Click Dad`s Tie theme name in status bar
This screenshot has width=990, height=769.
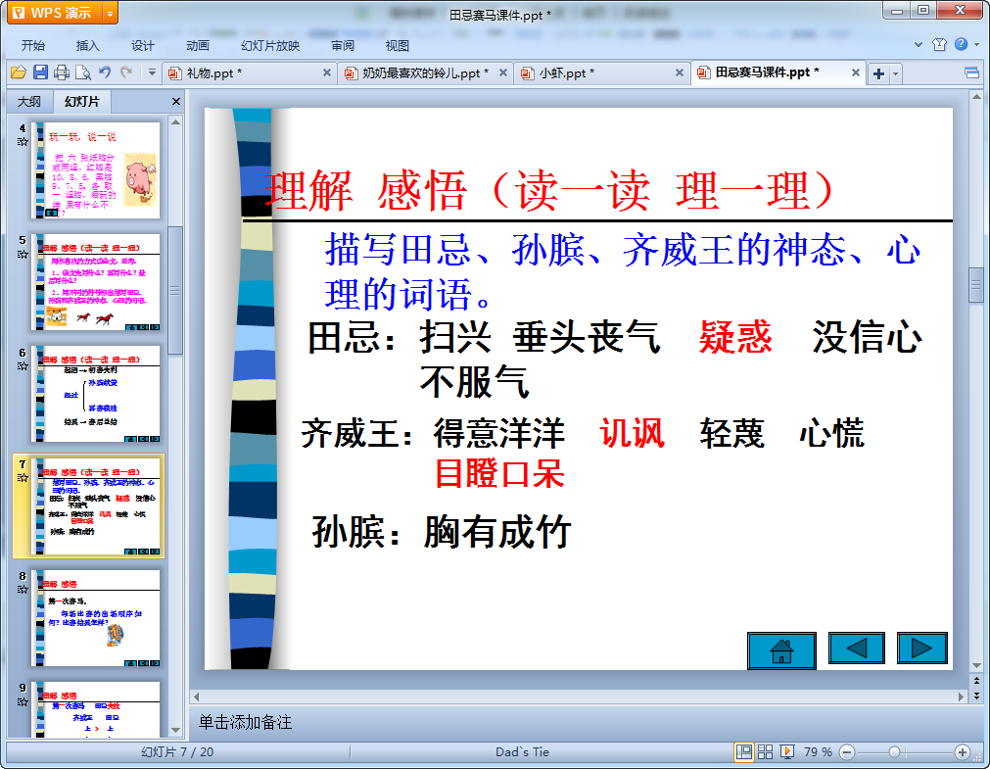click(522, 752)
